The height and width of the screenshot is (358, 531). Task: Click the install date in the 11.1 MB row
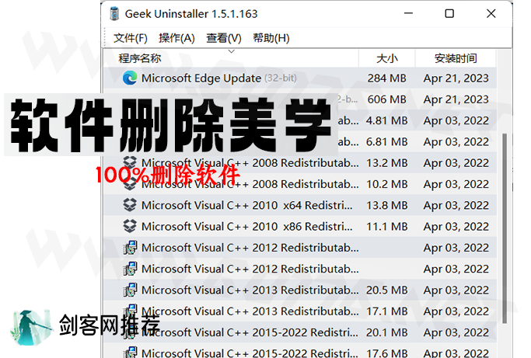point(456,227)
